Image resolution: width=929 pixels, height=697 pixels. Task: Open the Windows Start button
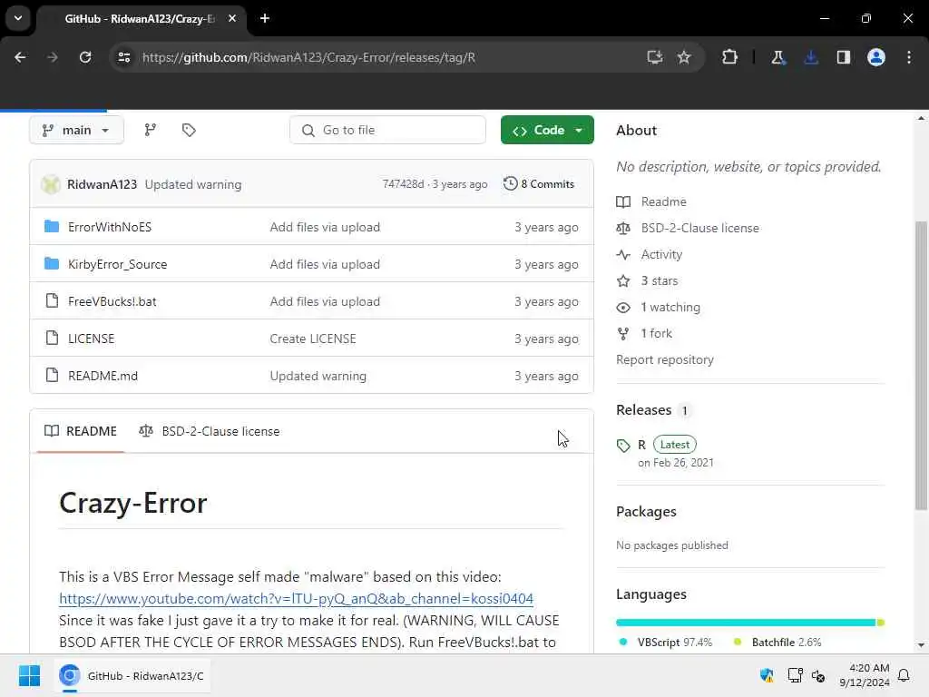(x=29, y=675)
